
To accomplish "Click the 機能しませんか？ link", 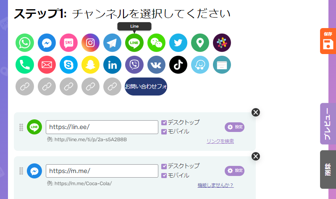I will (x=215, y=185).
